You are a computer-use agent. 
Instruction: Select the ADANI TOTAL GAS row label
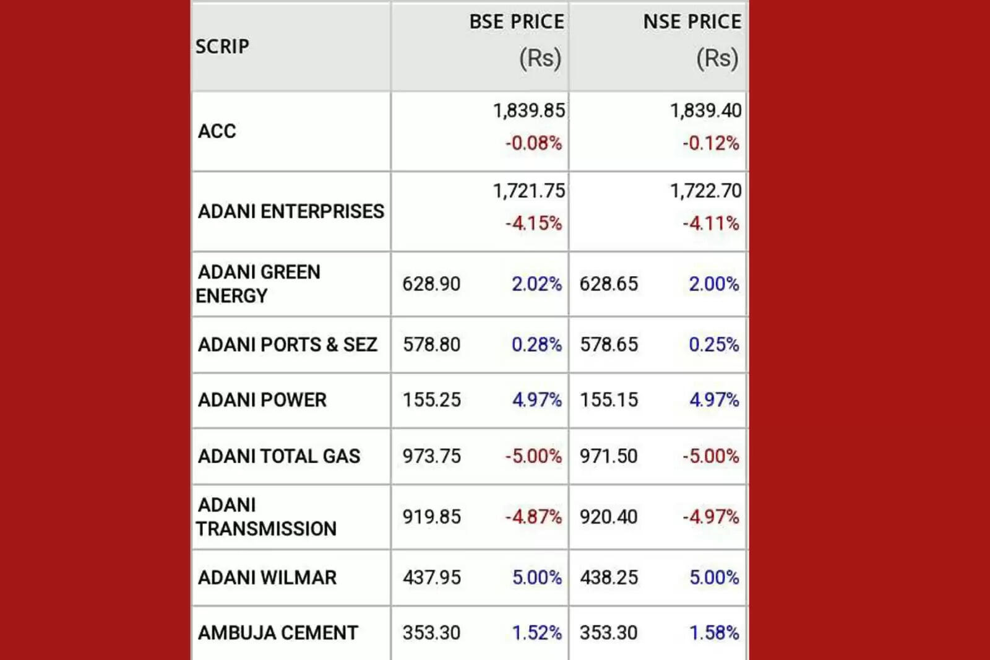278,456
